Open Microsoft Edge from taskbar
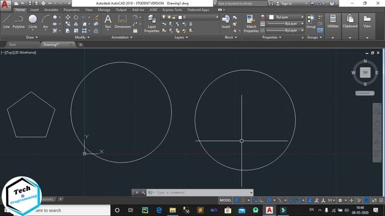Viewport: 385px width, 216px height. tap(159, 210)
